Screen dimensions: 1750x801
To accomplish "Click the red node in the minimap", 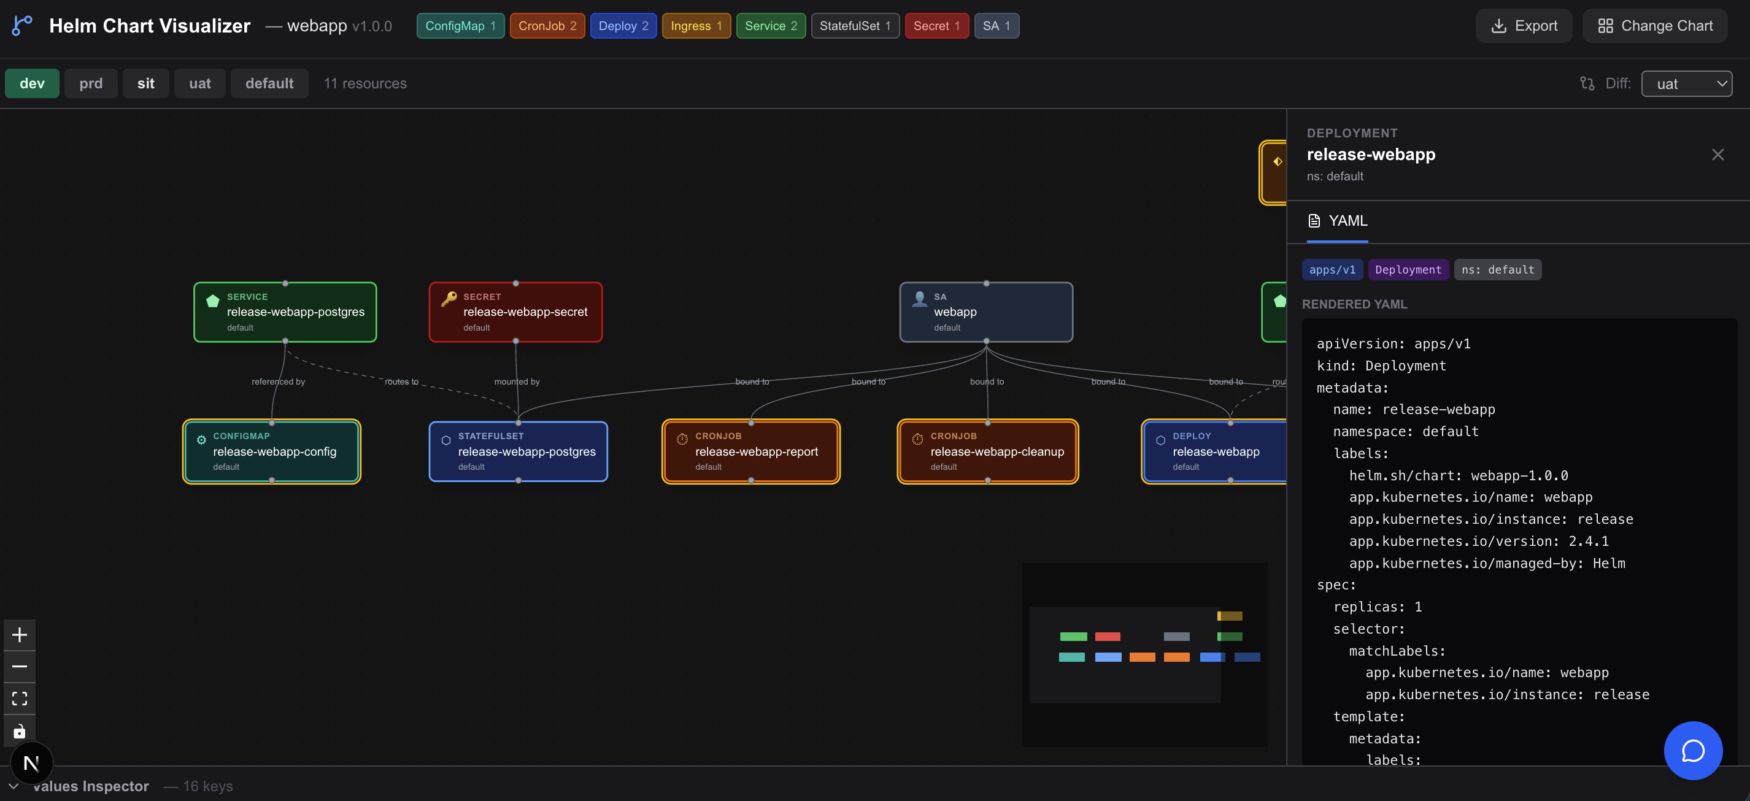I will [x=1108, y=637].
